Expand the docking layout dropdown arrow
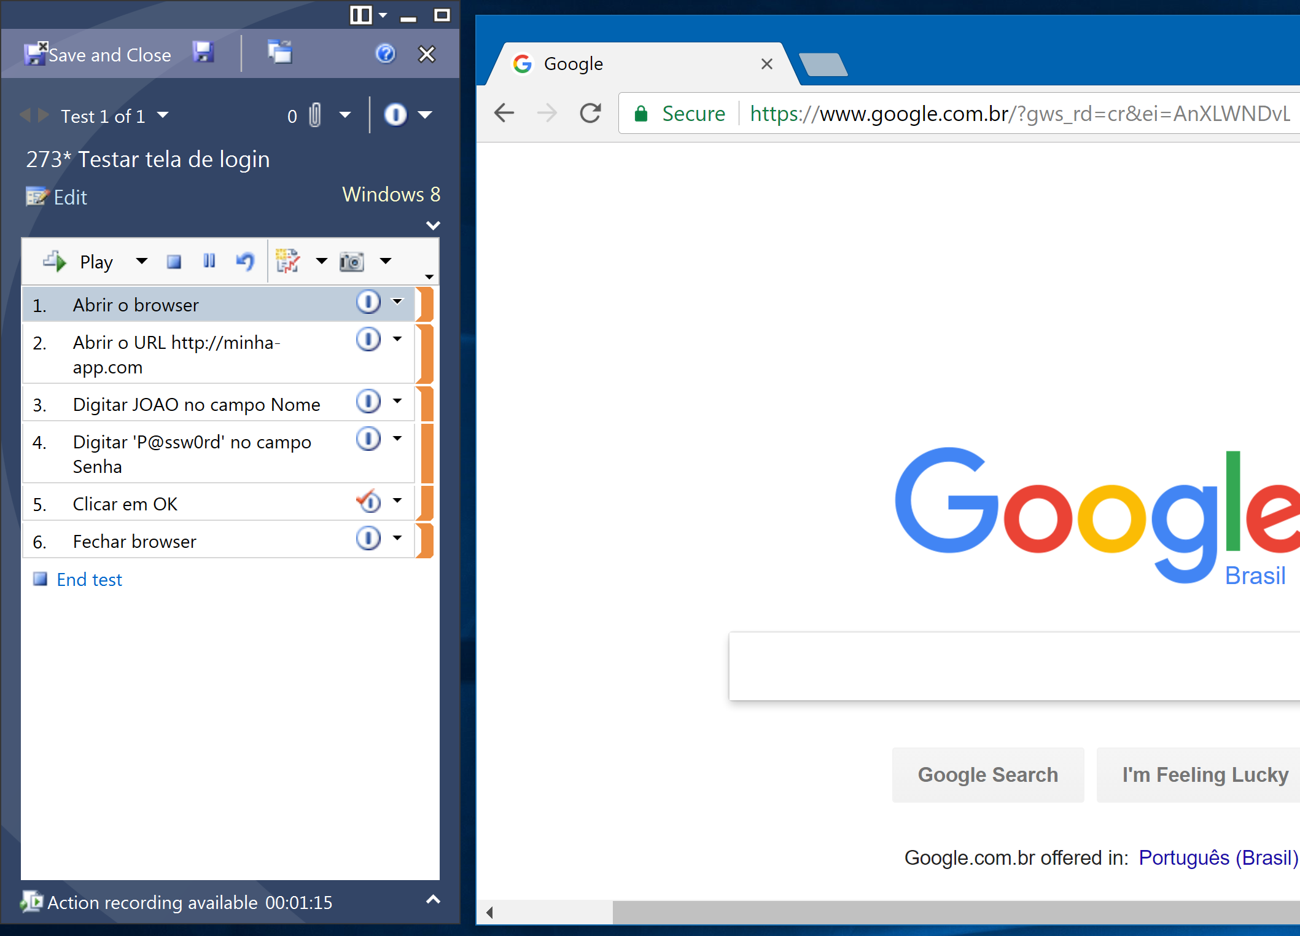 (x=383, y=15)
